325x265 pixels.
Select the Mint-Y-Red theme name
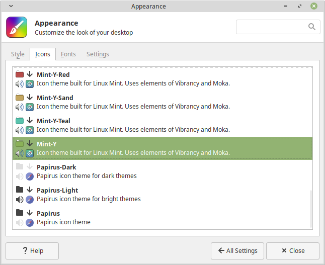coord(53,74)
